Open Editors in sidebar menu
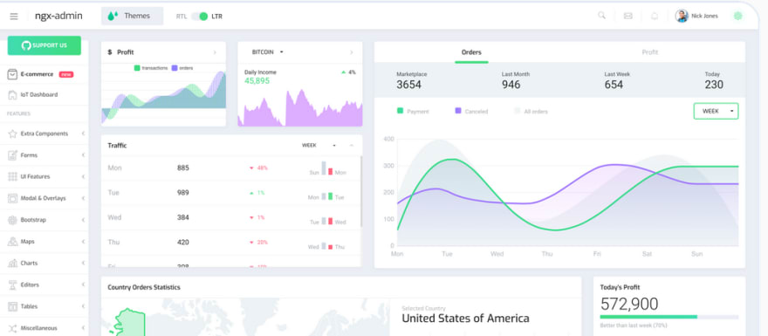 45,285
